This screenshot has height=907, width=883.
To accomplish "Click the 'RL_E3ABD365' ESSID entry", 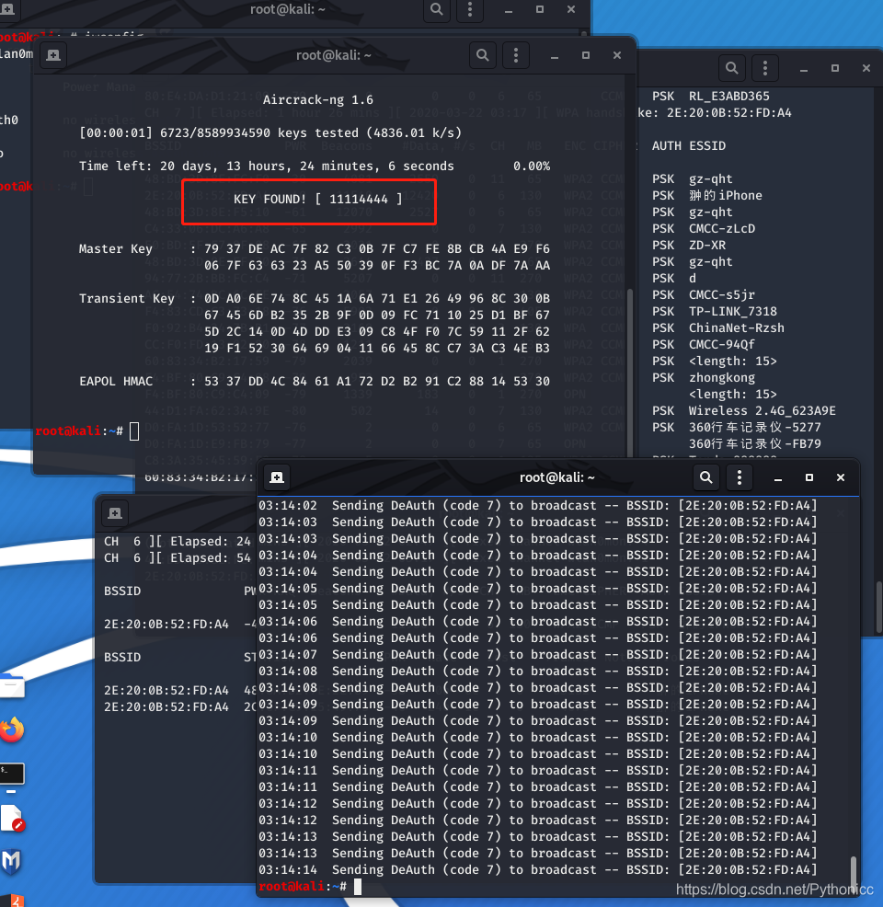I will pyautogui.click(x=728, y=97).
